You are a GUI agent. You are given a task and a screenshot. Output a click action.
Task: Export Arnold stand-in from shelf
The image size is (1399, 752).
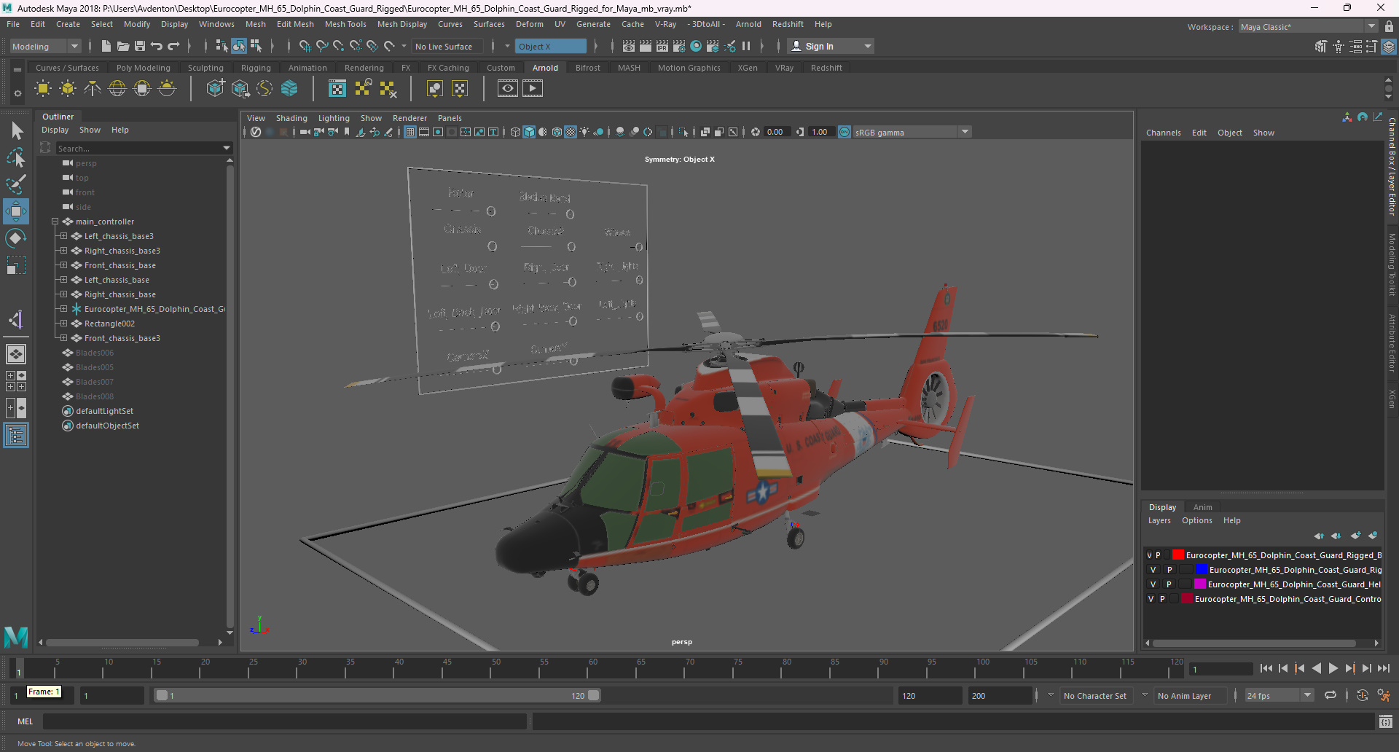point(240,88)
